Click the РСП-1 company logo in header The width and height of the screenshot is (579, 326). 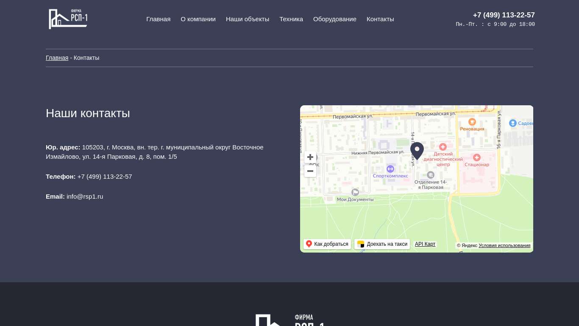pos(68,19)
